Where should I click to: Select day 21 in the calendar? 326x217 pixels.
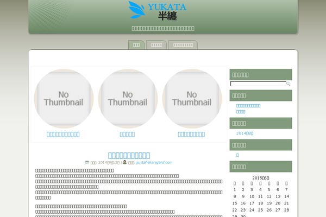[286, 203]
